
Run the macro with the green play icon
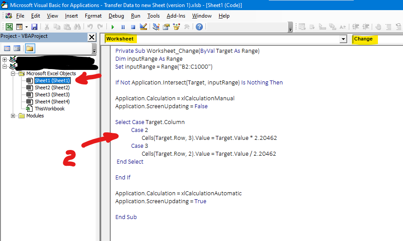[x=113, y=27]
